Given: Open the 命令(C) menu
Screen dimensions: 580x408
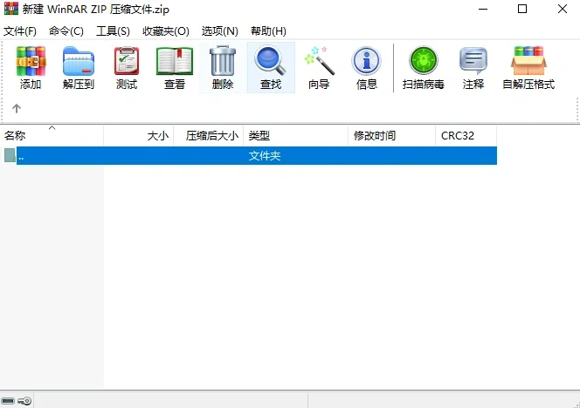Looking at the screenshot, I should (x=66, y=31).
